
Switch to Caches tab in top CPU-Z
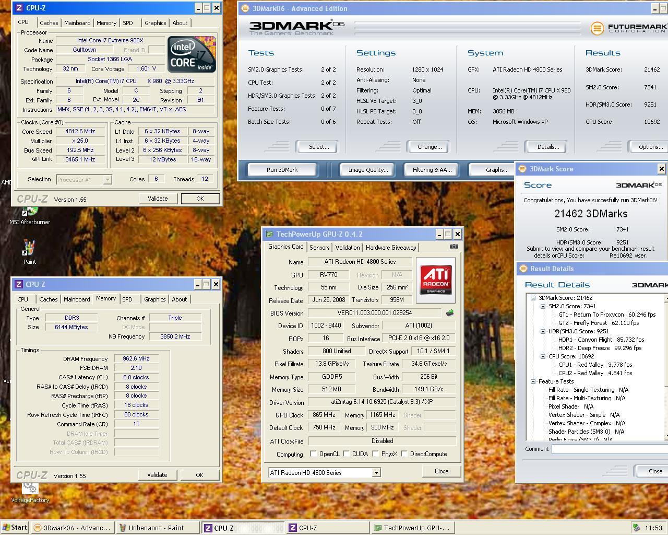[49, 23]
